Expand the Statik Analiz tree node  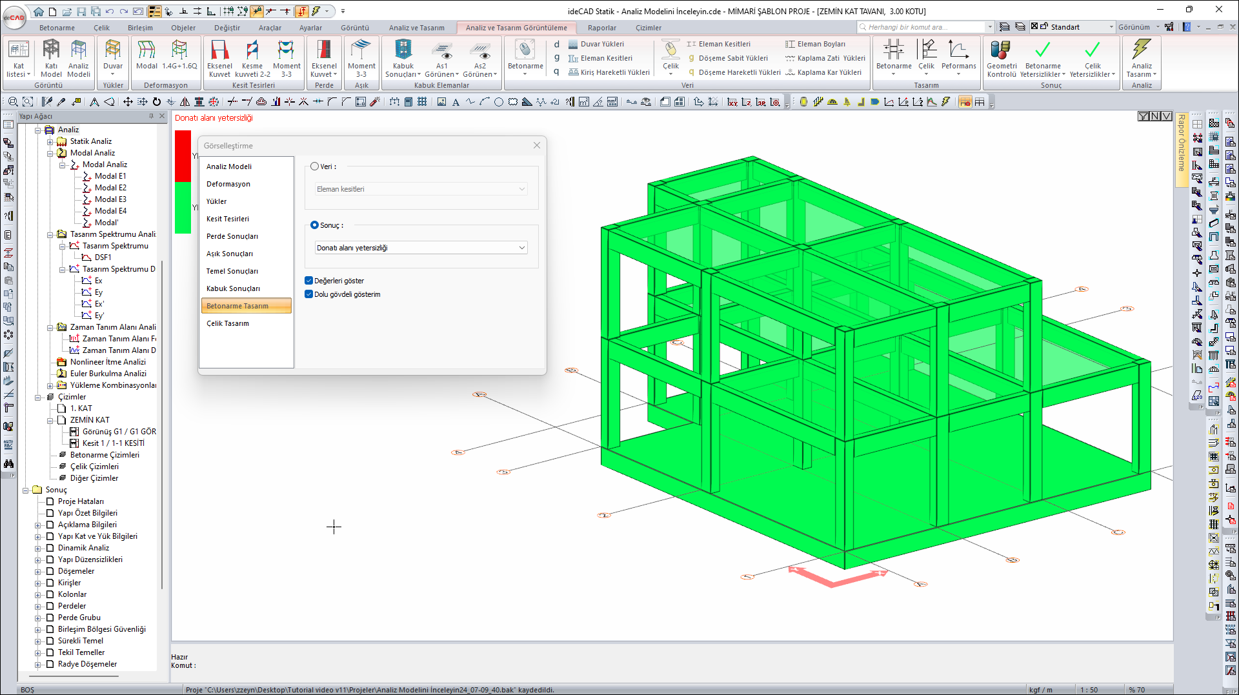pos(50,141)
